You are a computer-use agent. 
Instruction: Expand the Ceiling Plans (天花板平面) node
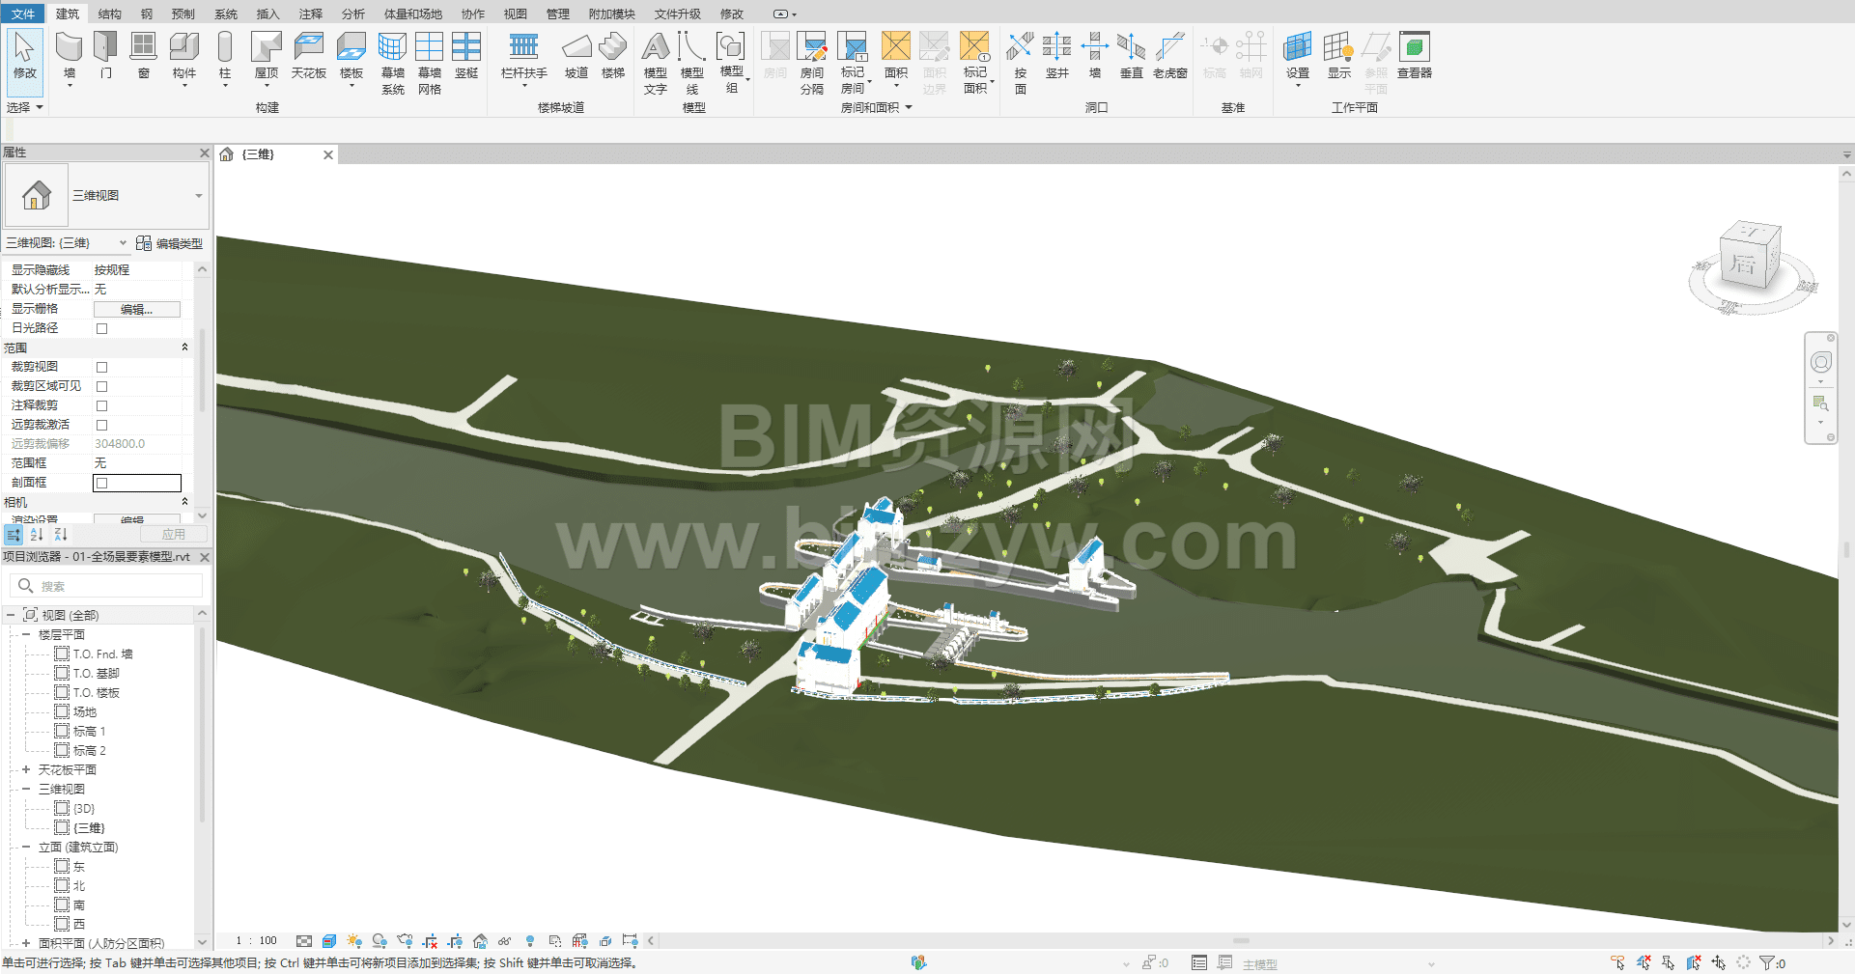[26, 769]
